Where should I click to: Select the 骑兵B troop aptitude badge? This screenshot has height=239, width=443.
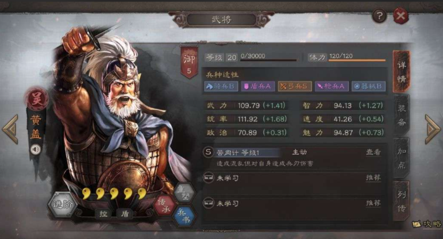[x=221, y=86]
